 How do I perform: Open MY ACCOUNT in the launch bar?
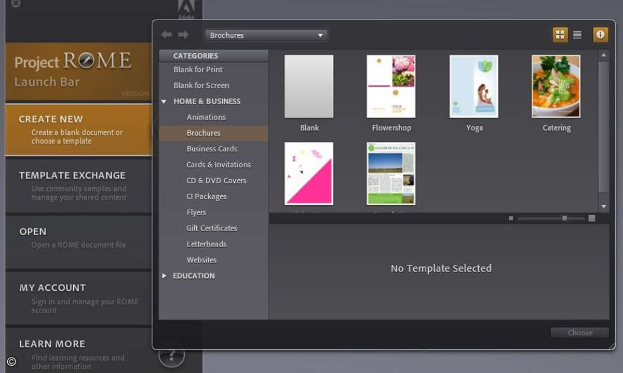78,298
